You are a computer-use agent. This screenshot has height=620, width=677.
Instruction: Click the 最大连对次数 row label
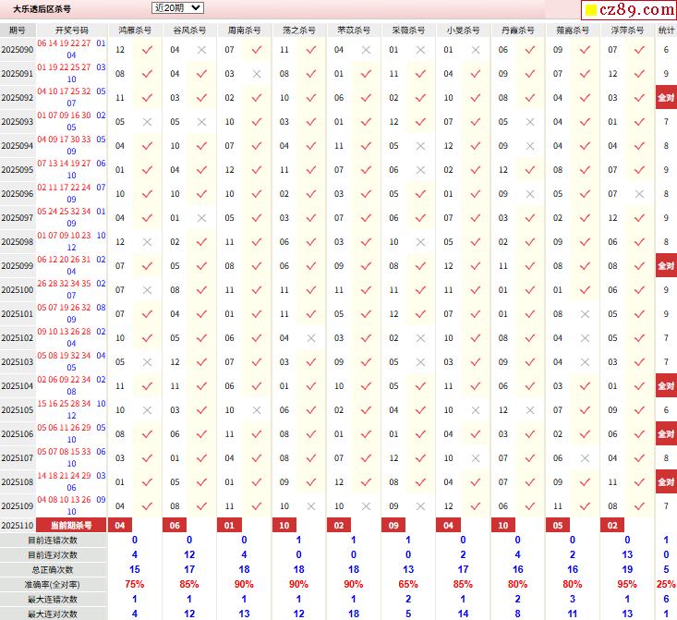point(53,614)
